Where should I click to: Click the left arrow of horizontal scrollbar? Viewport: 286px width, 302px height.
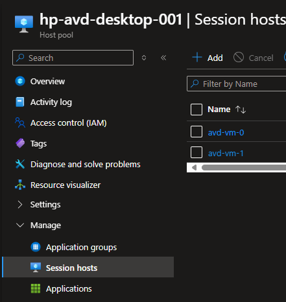194,167
